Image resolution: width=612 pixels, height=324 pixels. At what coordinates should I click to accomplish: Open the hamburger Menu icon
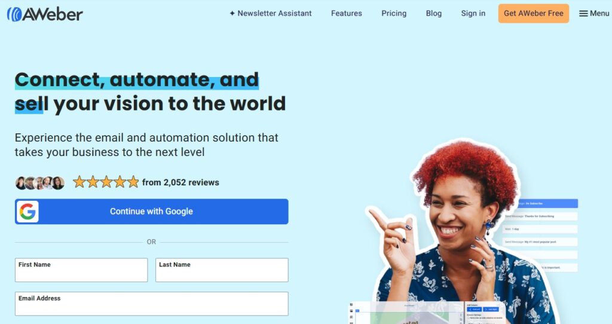coord(583,14)
